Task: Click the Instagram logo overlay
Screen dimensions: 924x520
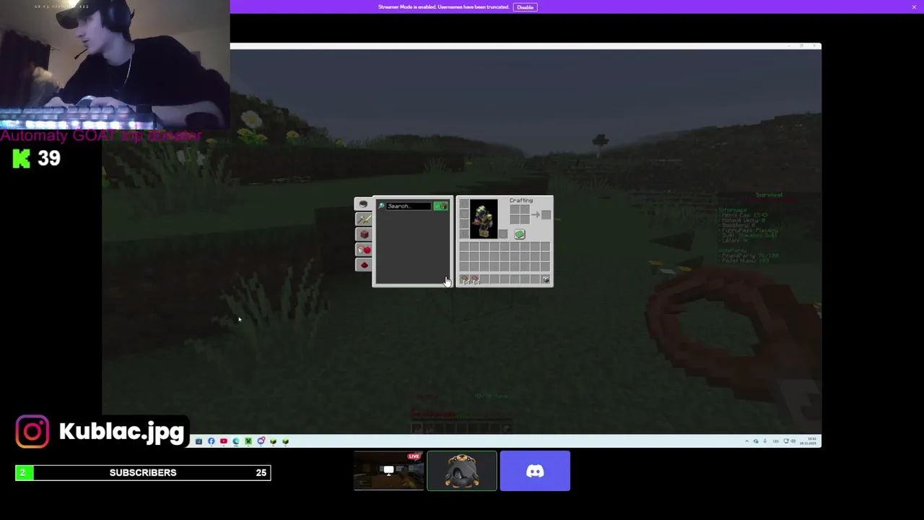Action: click(32, 432)
